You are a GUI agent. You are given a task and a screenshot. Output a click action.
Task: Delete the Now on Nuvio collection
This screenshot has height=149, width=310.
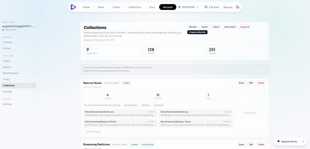pyautogui.click(x=261, y=83)
